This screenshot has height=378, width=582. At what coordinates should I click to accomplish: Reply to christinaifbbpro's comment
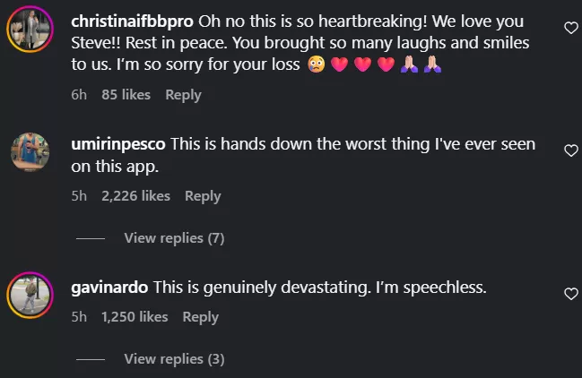tap(183, 95)
